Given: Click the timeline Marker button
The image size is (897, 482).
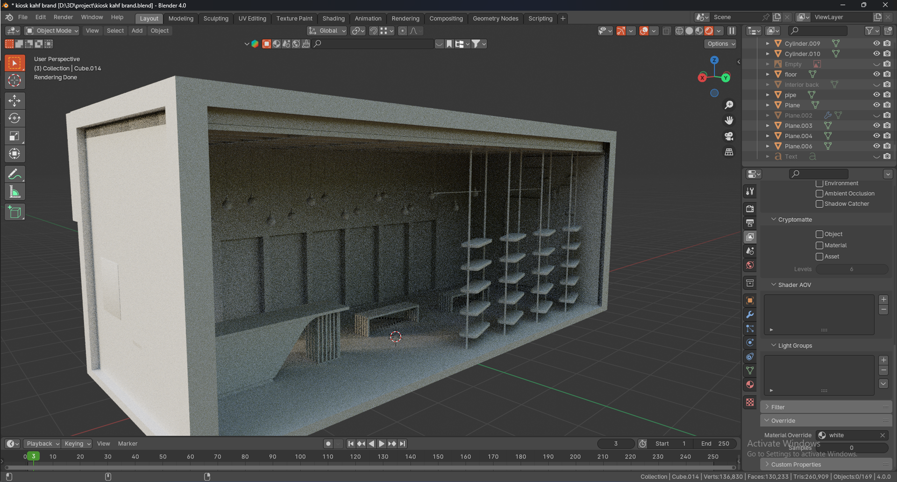Looking at the screenshot, I should click(128, 444).
